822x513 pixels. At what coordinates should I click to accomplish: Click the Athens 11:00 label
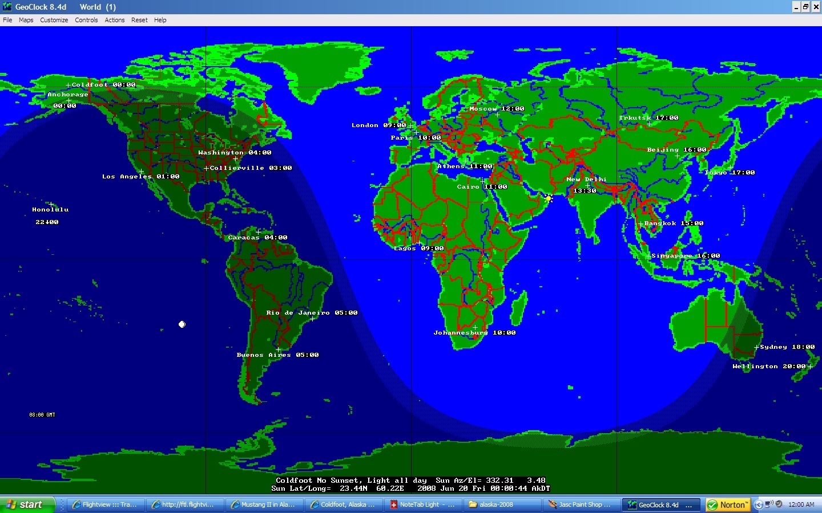pos(465,166)
